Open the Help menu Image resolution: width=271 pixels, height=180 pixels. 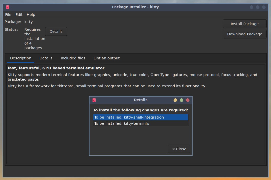[x=31, y=15]
